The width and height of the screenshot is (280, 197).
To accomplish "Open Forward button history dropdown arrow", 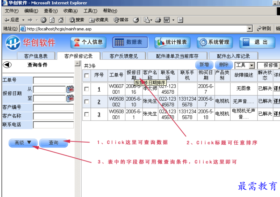I will tap(37, 20).
